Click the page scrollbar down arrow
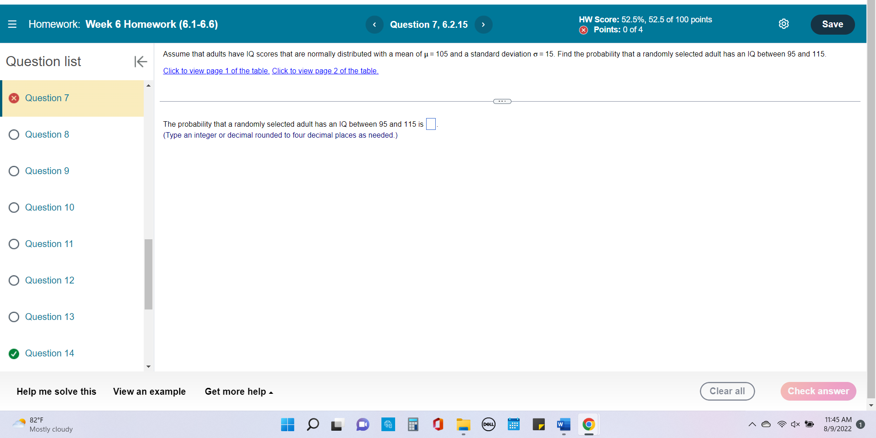876x438 pixels. click(871, 405)
